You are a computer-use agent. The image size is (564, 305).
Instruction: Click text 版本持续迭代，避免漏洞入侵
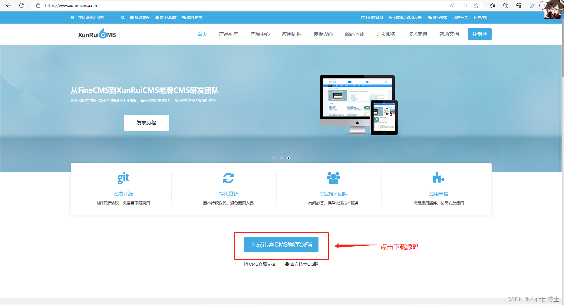pyautogui.click(x=228, y=203)
